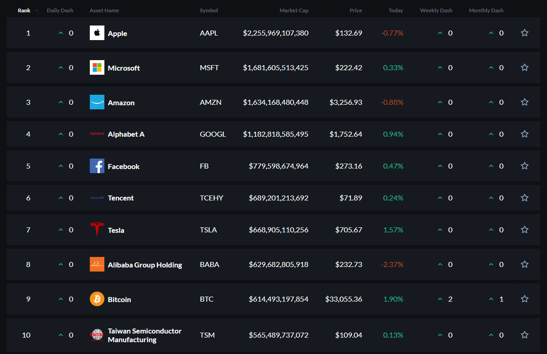Click the BTC symbol
The image size is (547, 354).
pos(206,299)
